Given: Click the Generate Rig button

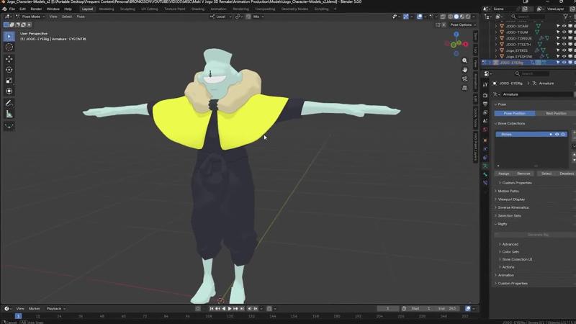Looking at the screenshot, I should pyautogui.click(x=538, y=235).
